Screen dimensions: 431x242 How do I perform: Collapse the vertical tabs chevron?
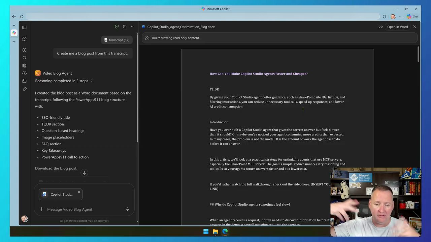(14, 25)
